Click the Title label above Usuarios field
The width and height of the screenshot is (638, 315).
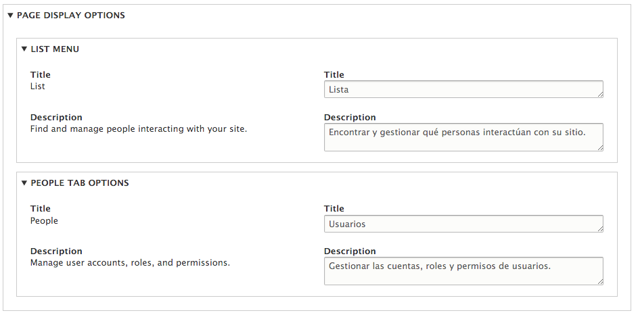334,209
